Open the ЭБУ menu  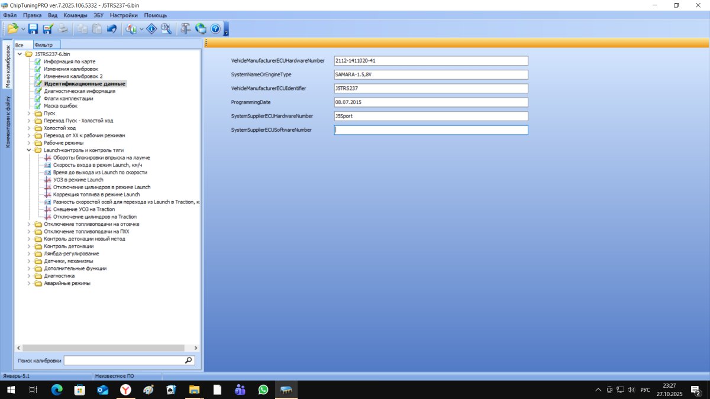pos(99,15)
